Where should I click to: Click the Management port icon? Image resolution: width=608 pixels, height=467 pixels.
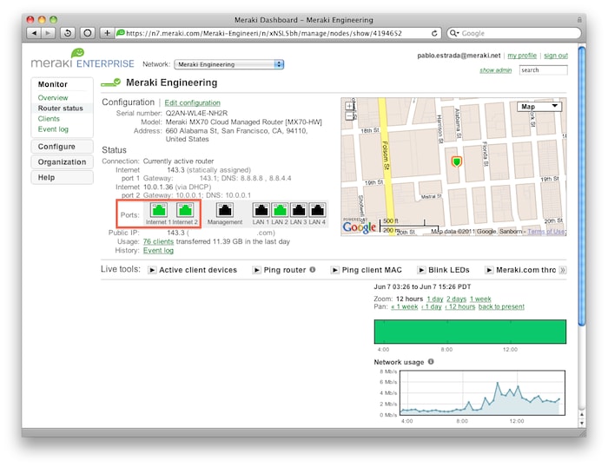pos(225,210)
